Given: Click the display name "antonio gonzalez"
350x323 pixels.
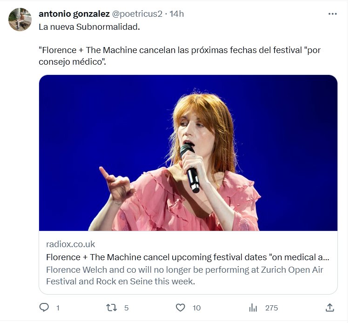Looking at the screenshot, I should tap(74, 14).
